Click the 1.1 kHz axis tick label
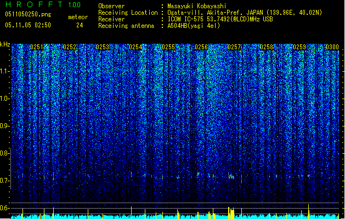345x219 pixels. point(4,71)
